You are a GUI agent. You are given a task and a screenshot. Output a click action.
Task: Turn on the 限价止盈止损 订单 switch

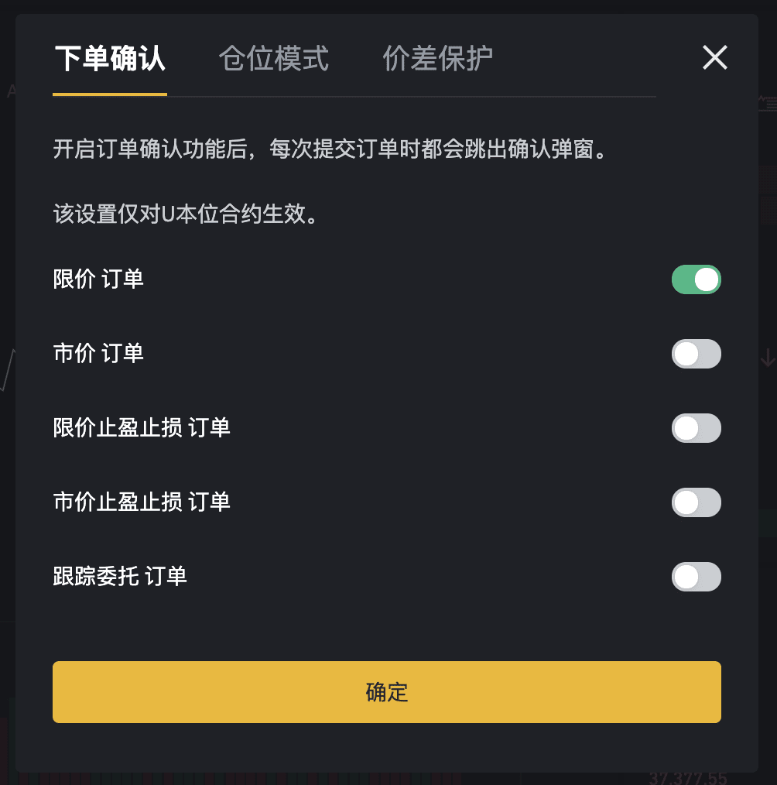[x=696, y=428]
